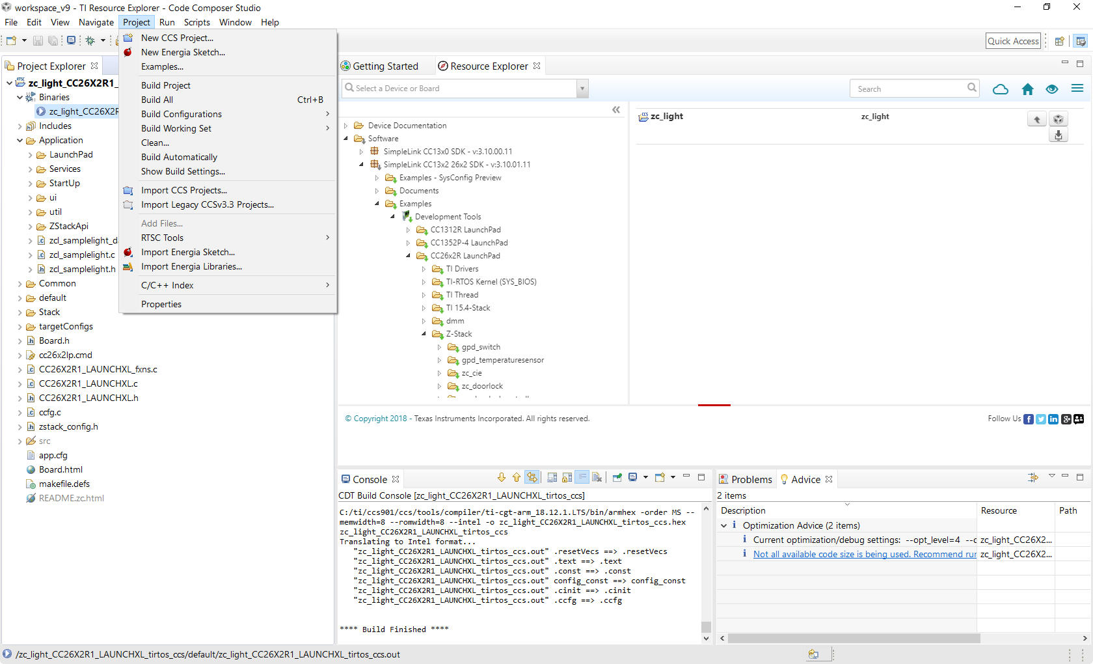Collapse the Z-Stack tree node
Screen dimensions: 1093x664
(424, 334)
